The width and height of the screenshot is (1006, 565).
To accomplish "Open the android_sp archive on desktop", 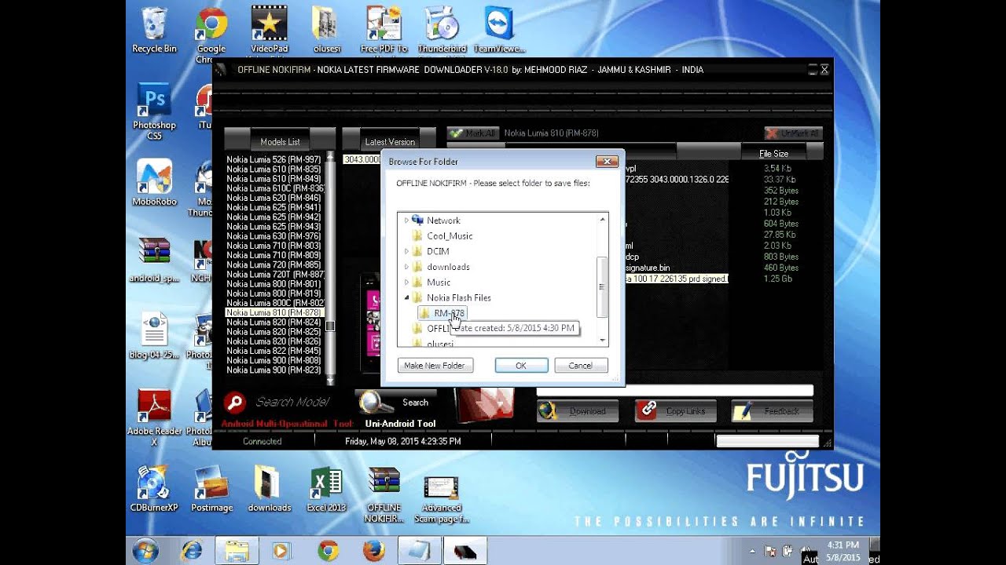I will (x=154, y=259).
